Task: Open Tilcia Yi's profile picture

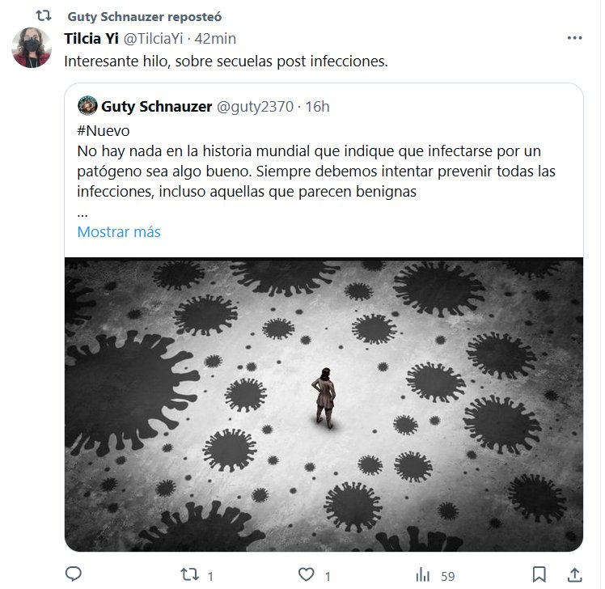Action: coord(32,48)
